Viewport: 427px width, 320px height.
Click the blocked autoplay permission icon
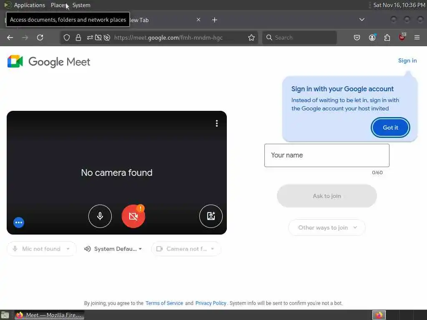click(107, 37)
